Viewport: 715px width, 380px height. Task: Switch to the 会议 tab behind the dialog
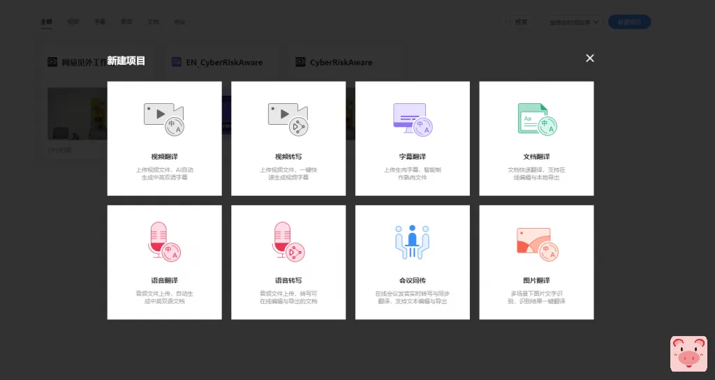coord(179,22)
